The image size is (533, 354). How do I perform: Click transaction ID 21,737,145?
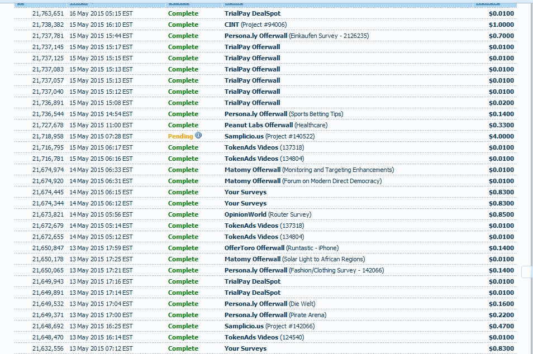48,47
